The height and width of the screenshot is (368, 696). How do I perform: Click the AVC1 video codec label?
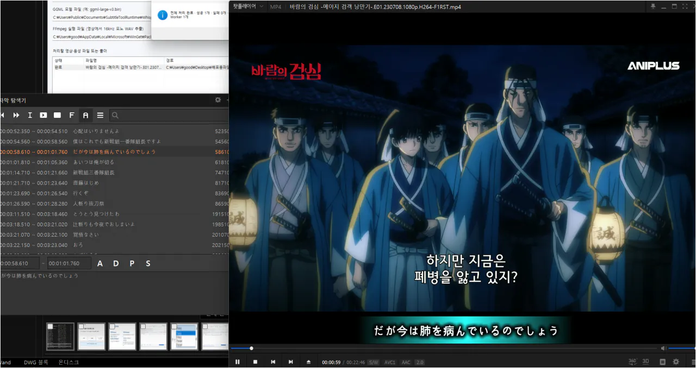click(x=390, y=362)
